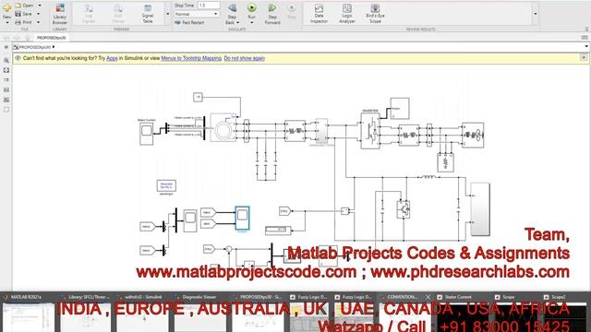Open the Data Inspector
The width and height of the screenshot is (591, 332).
point(319,14)
